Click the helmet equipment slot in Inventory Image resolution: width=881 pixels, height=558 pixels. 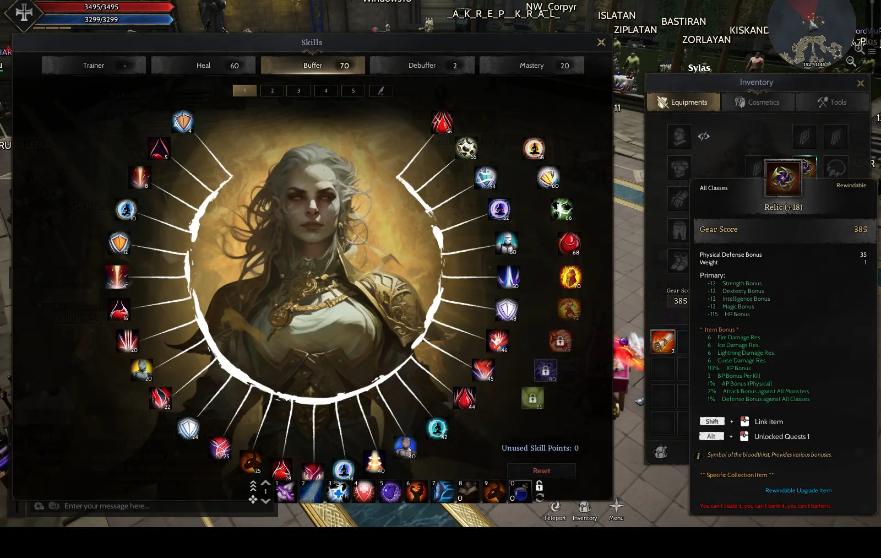click(x=679, y=136)
